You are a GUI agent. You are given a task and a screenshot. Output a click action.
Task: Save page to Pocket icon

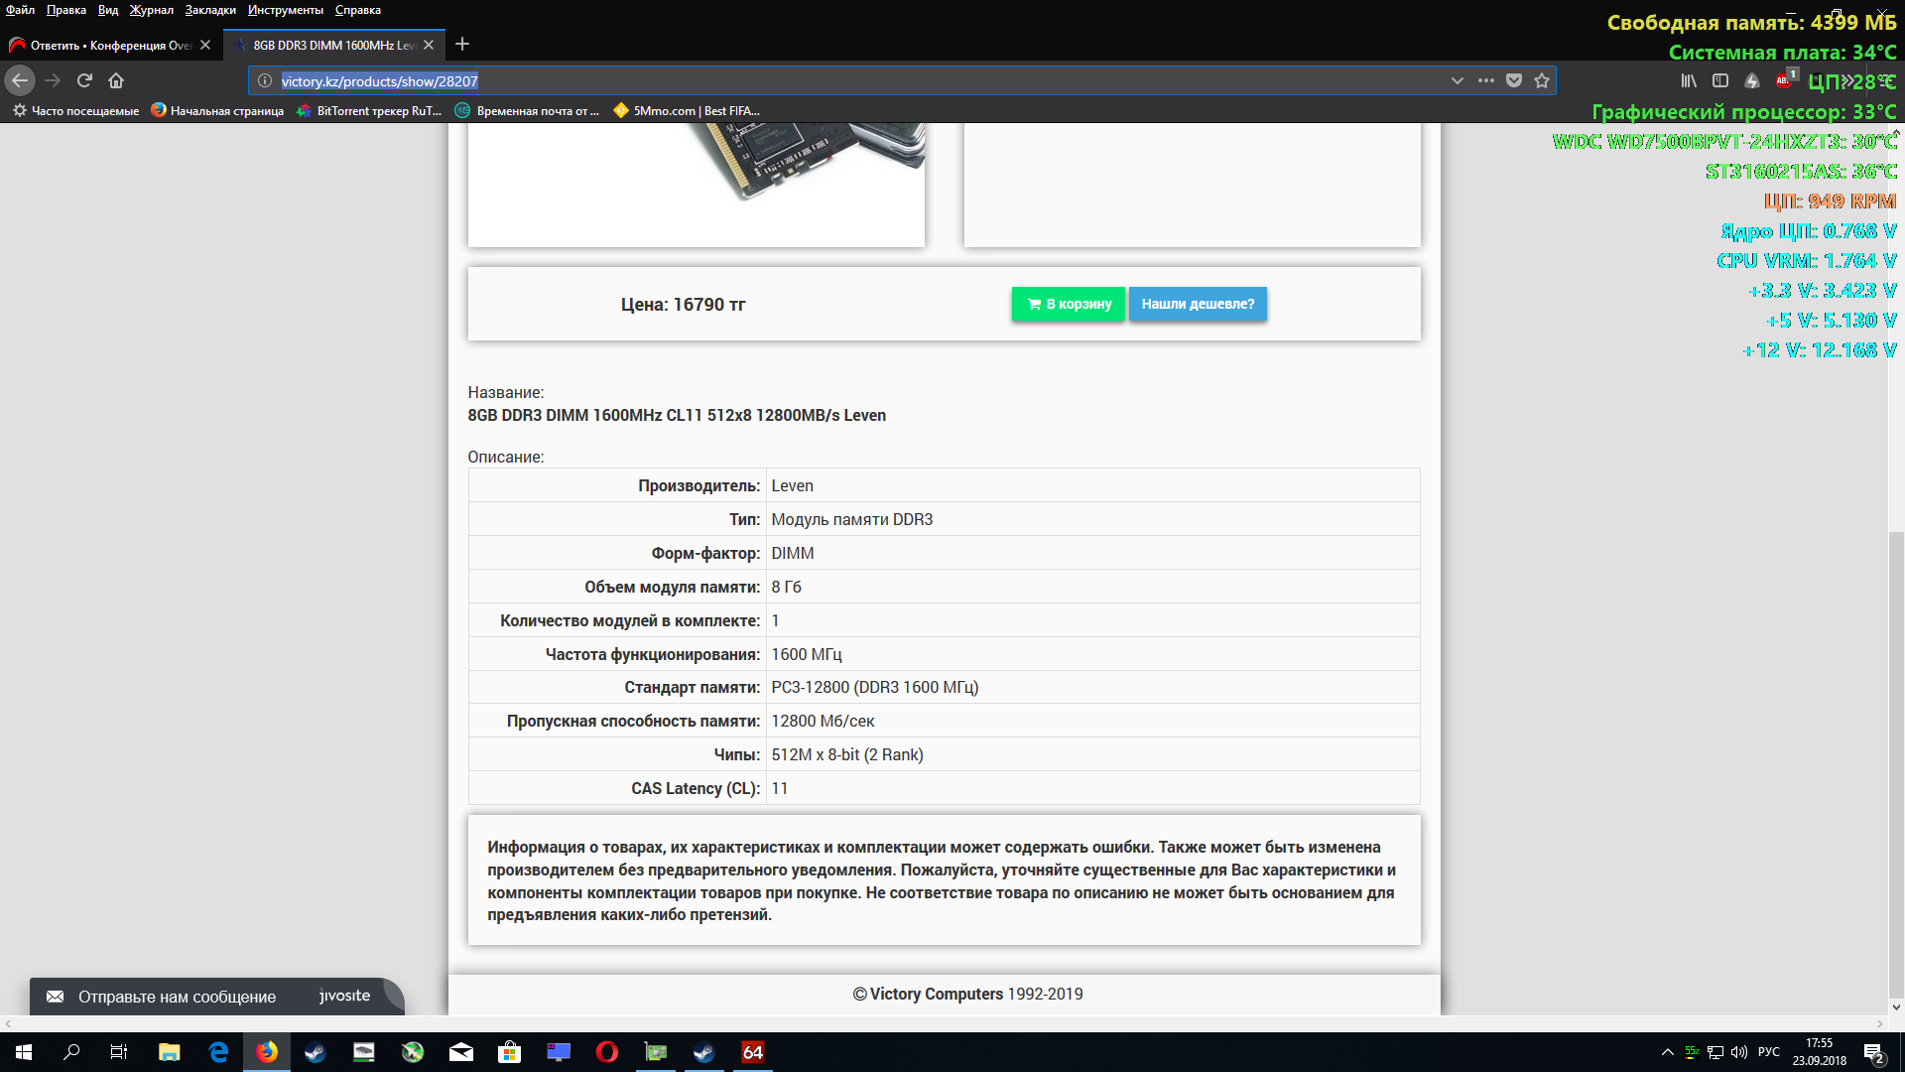(x=1514, y=80)
